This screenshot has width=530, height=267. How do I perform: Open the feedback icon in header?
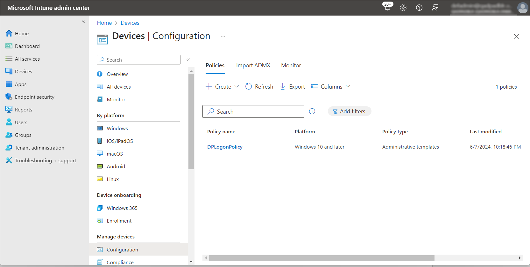click(435, 8)
